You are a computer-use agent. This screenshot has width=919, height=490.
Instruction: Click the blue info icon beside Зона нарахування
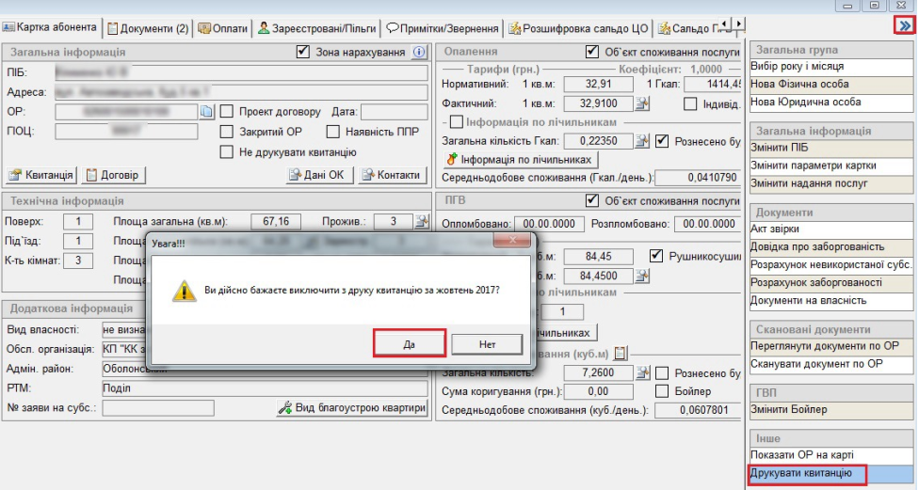tap(420, 52)
